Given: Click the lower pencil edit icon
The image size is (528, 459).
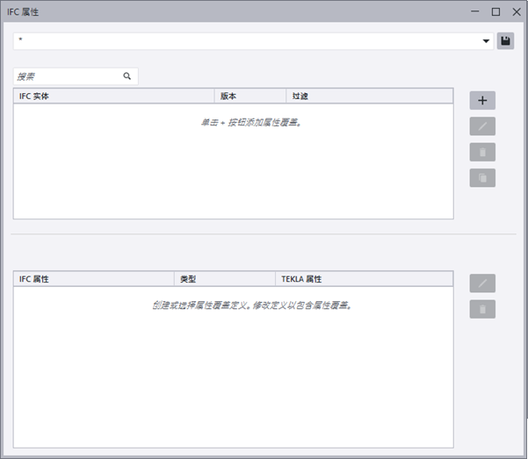Looking at the screenshot, I should click(x=482, y=283).
